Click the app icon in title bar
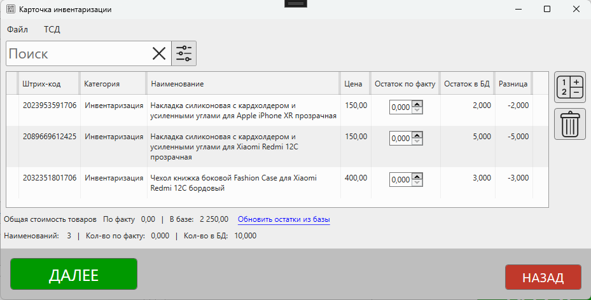This screenshot has height=300, width=591. pos(11,10)
